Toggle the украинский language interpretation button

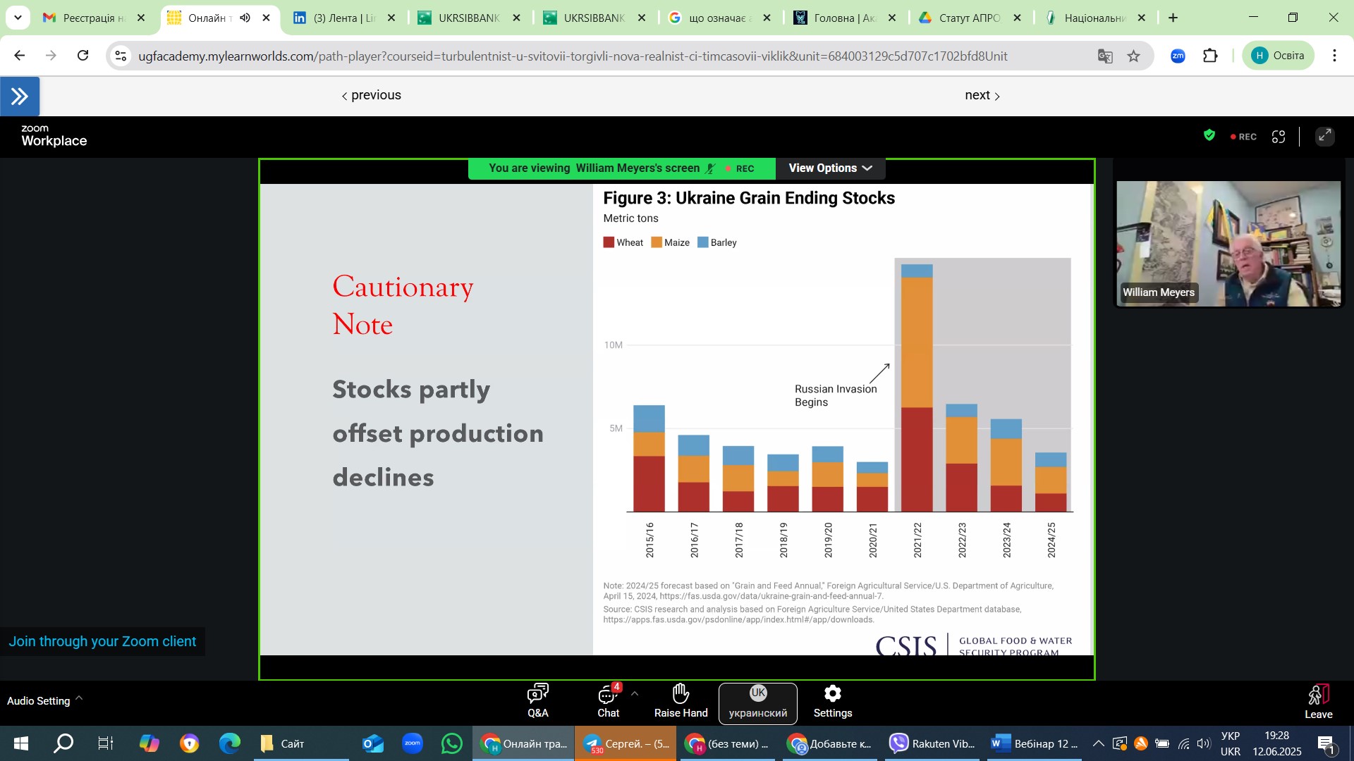tap(758, 703)
